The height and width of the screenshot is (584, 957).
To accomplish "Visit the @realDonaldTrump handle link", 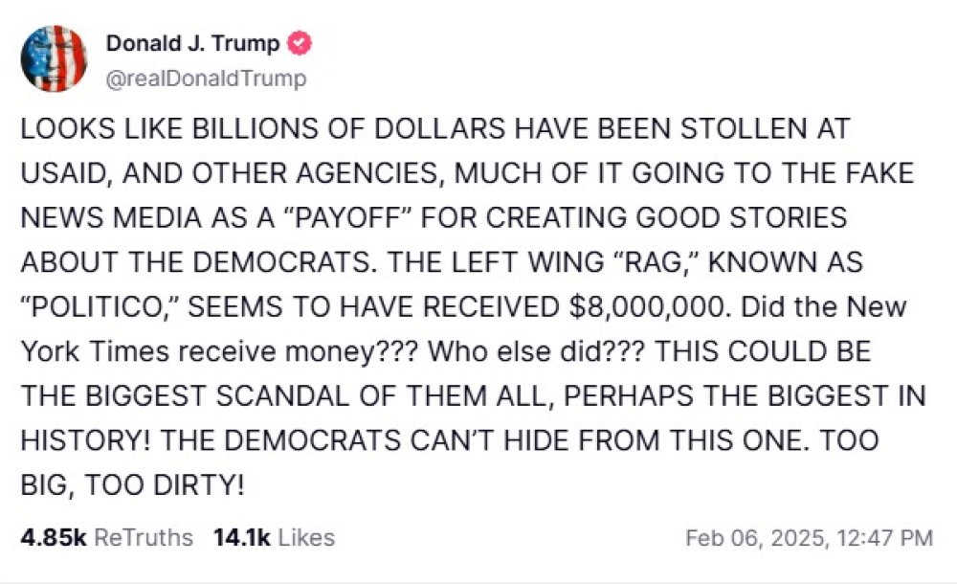I will pos(207,79).
